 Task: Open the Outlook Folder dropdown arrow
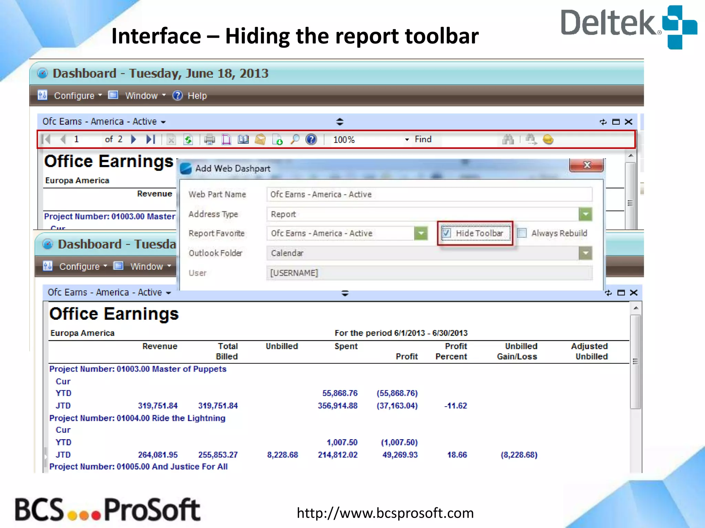(x=585, y=253)
